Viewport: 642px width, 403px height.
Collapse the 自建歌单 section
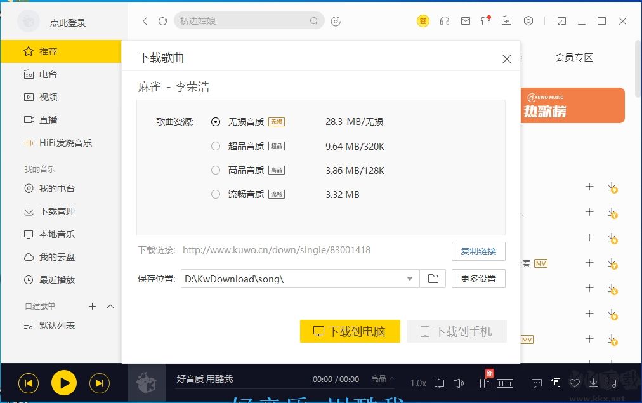[x=110, y=306]
